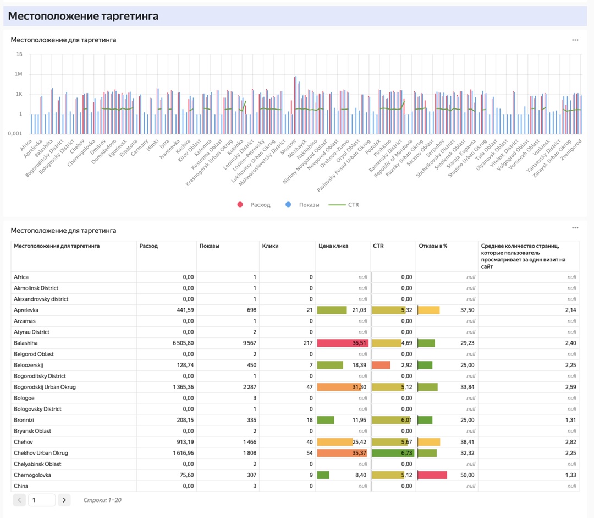Open the chart widget's three-dot menu
Viewport: 594px width, 518px height.
pos(575,40)
